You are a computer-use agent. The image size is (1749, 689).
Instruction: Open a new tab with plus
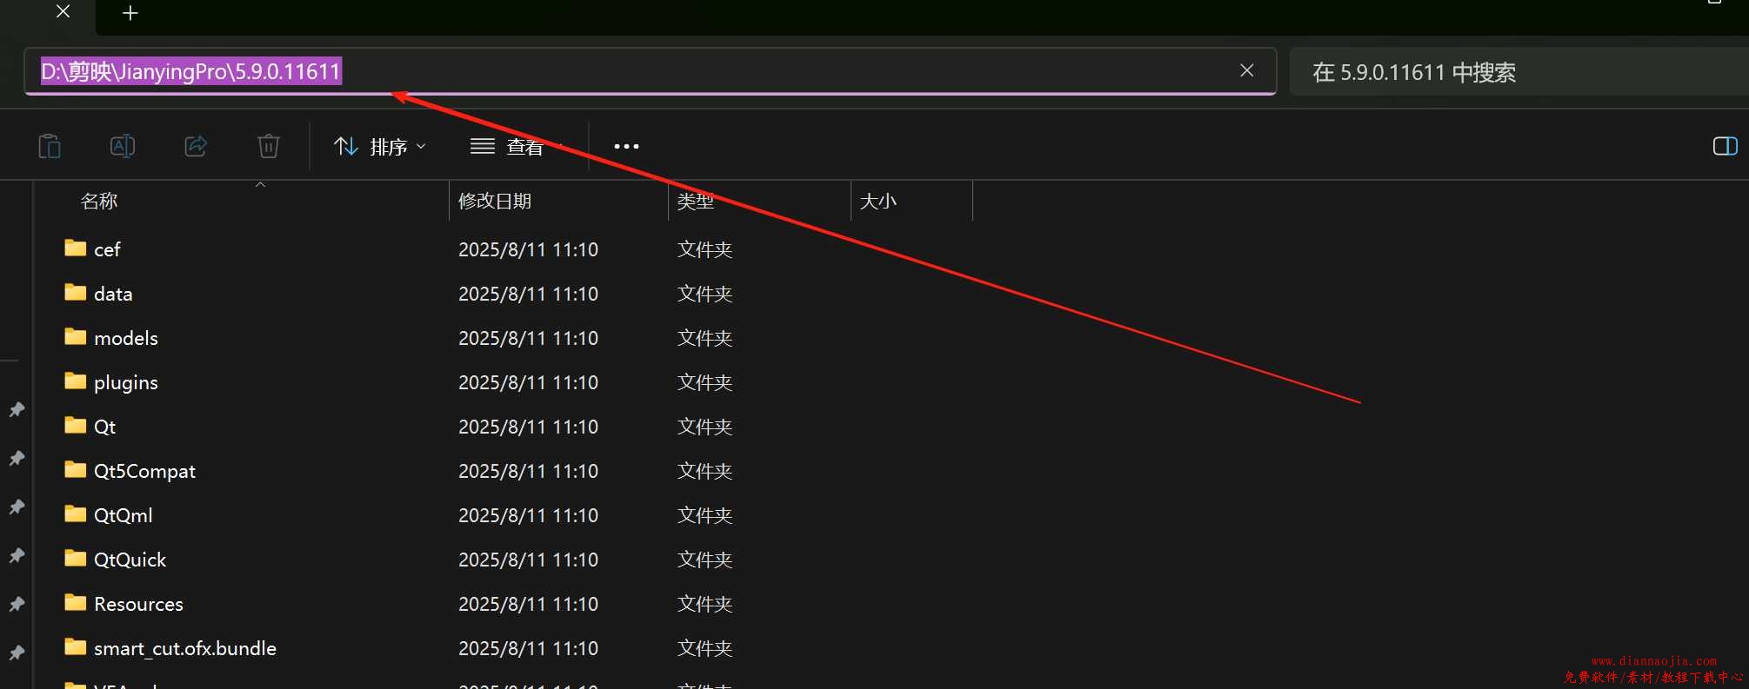coord(130,13)
